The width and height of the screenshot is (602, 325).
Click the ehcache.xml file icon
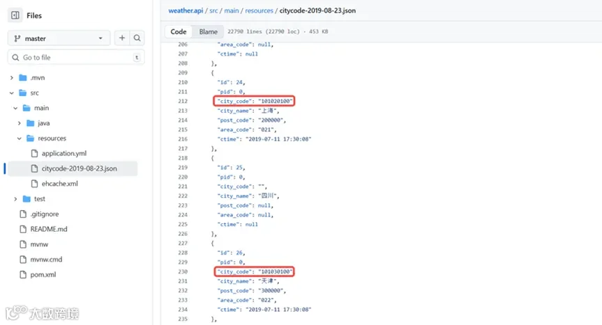(35, 184)
